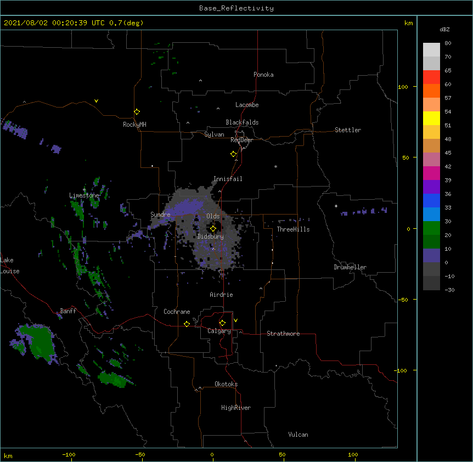Click the -100 tick on bottom distance axis

[69, 454]
